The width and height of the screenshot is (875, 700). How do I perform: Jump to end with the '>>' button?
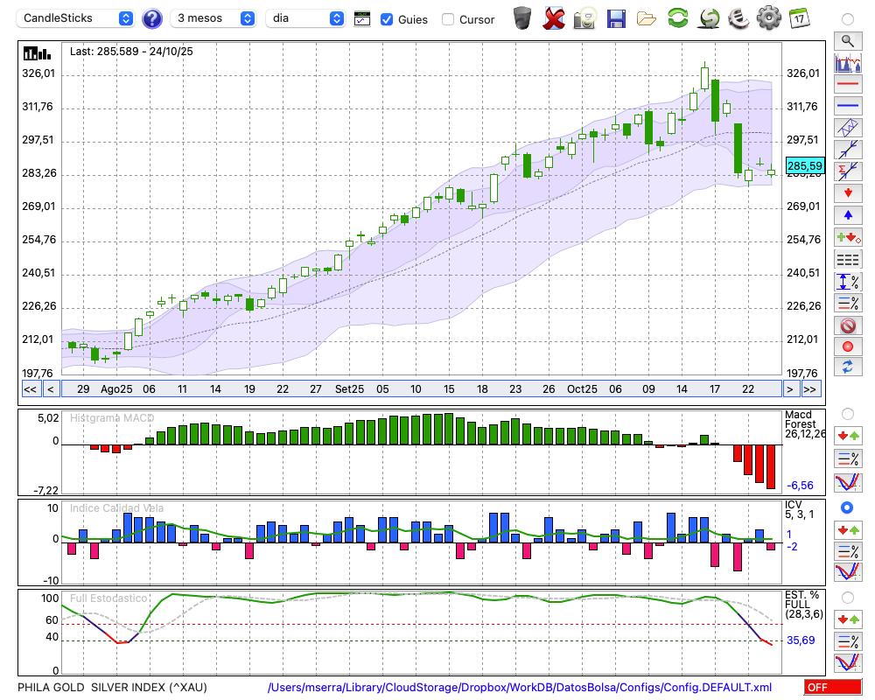(x=810, y=389)
